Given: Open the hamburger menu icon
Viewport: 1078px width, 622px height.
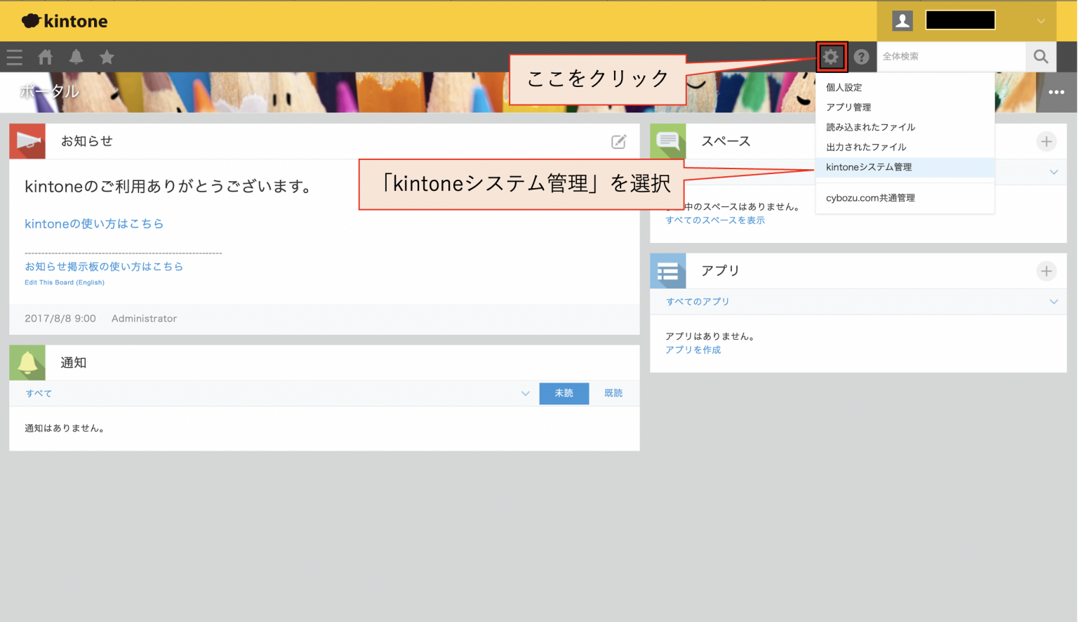Looking at the screenshot, I should 14,57.
